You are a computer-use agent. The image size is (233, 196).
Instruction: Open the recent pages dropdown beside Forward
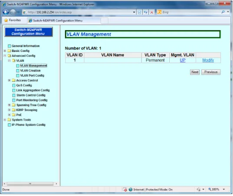pos(18,12)
